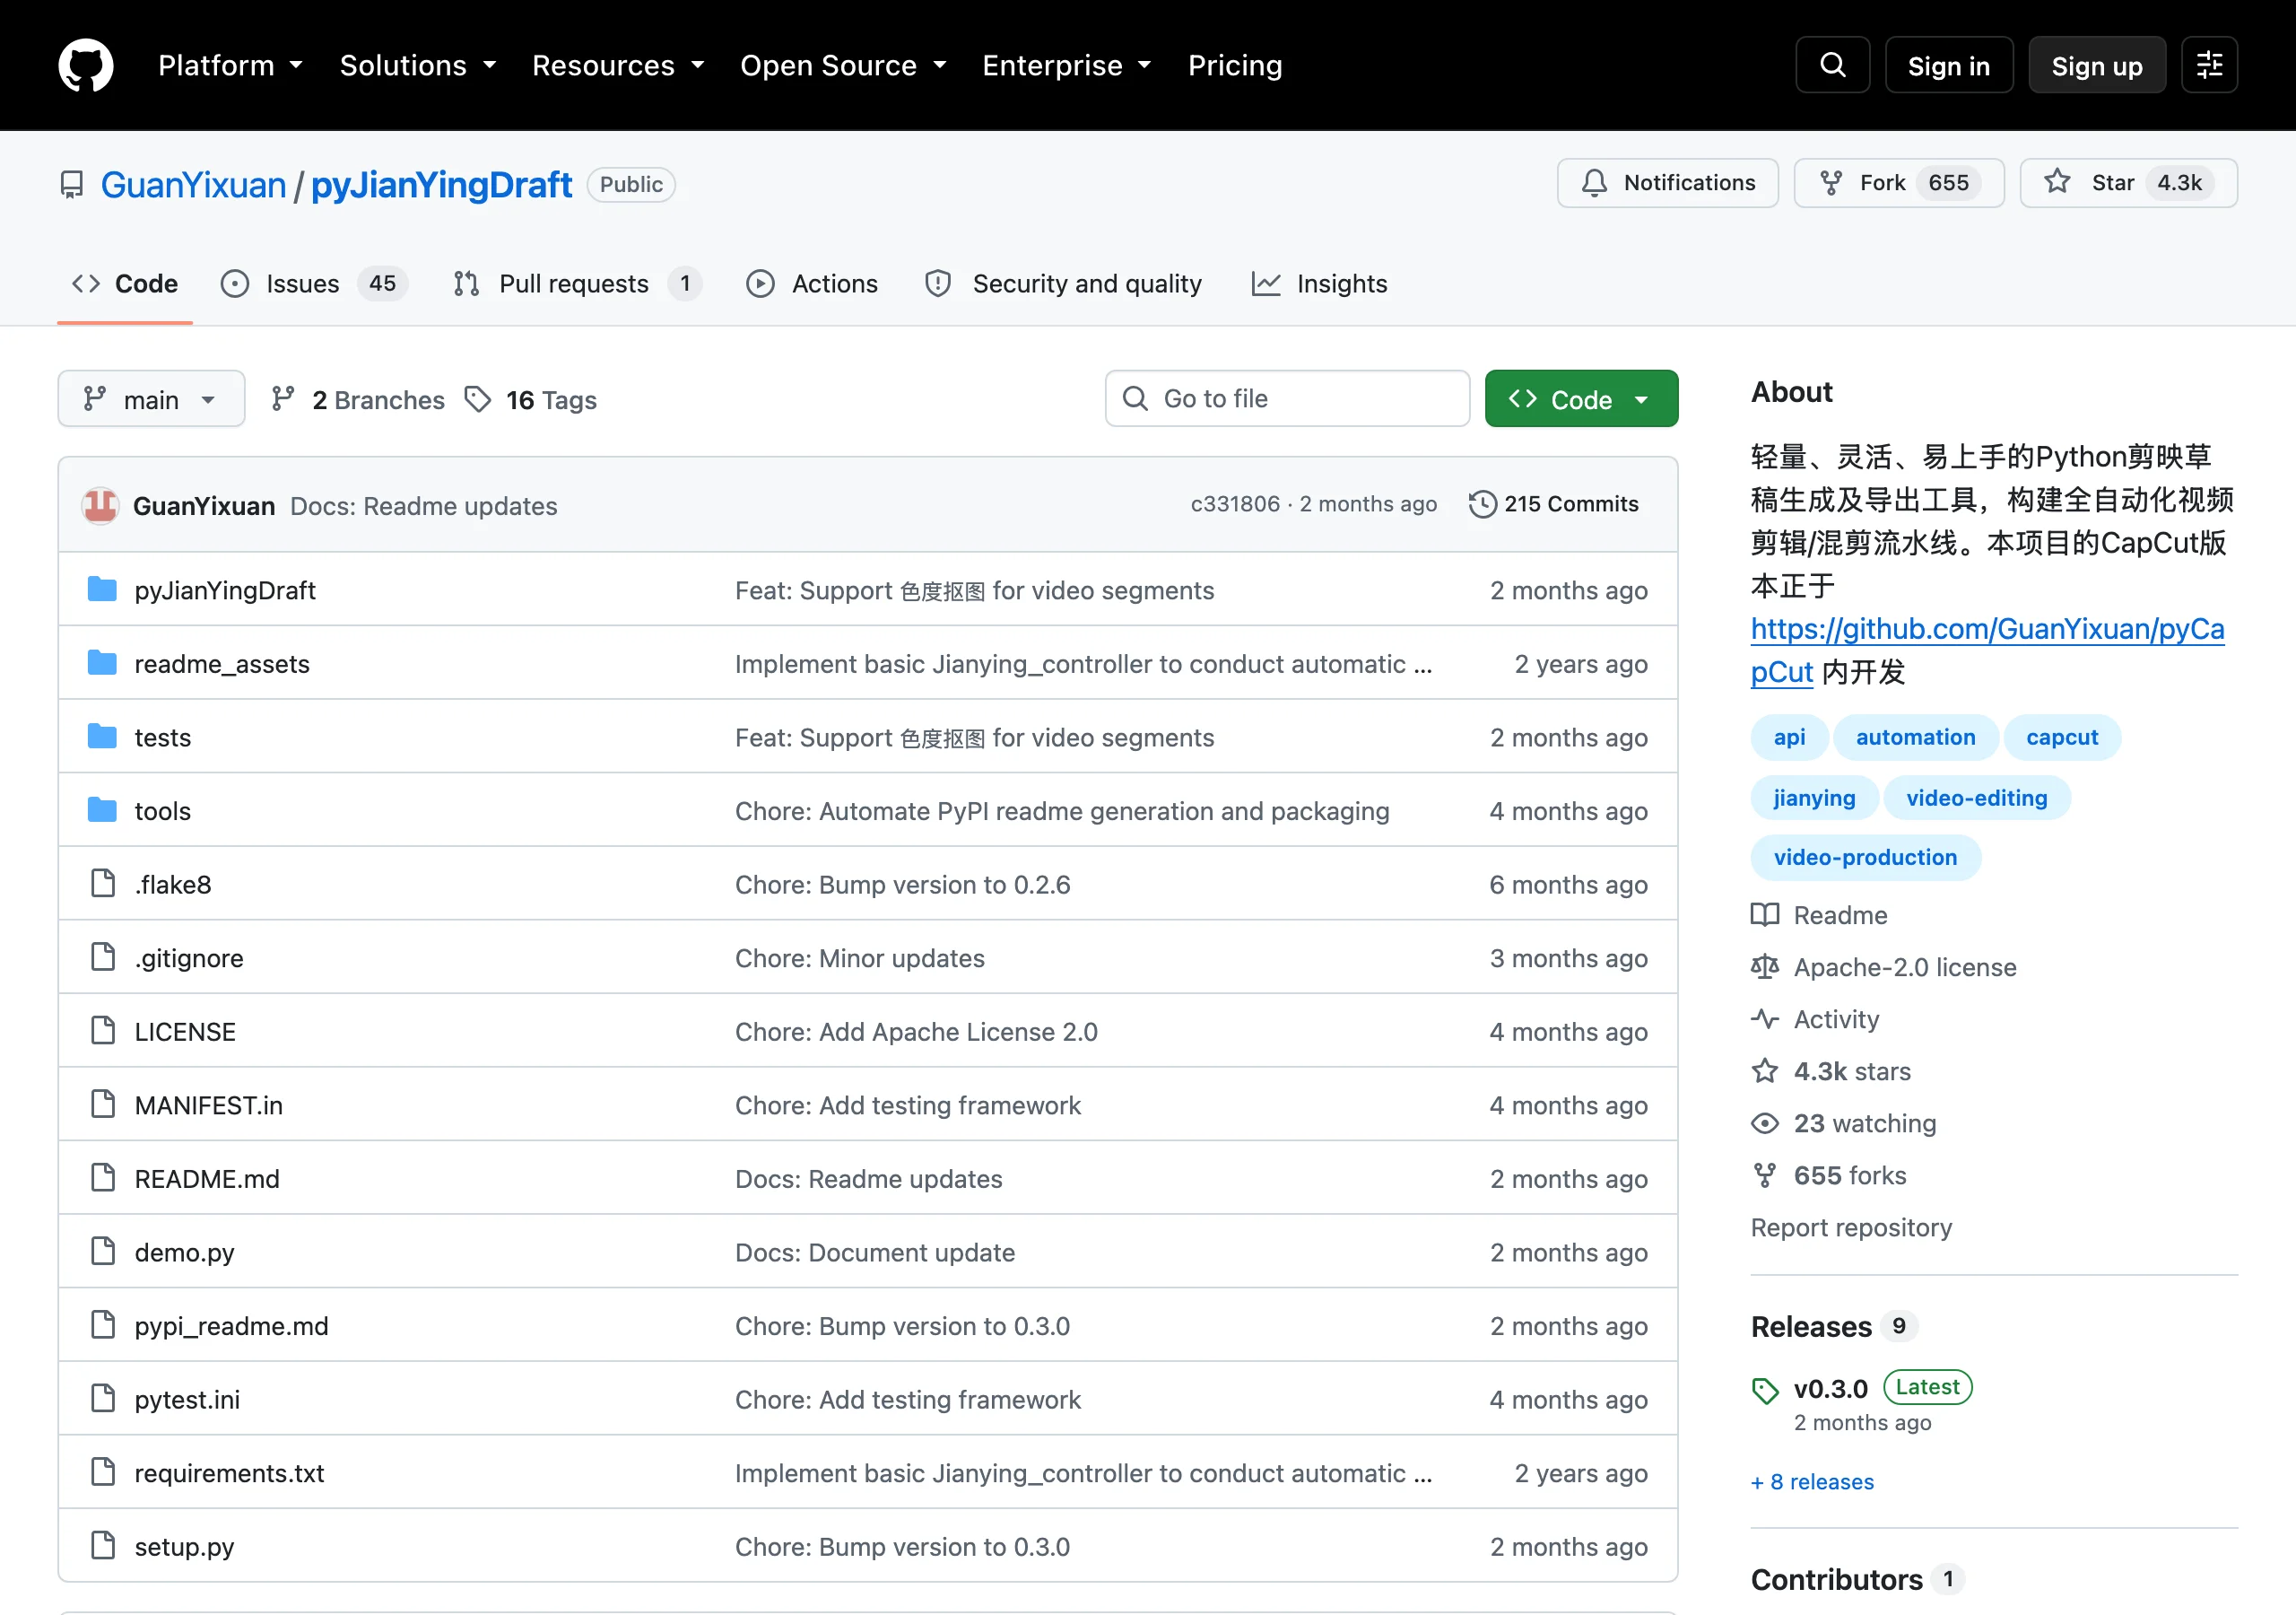Click the .flake8 file icon
Image resolution: width=2296 pixels, height=1615 pixels.
click(103, 884)
